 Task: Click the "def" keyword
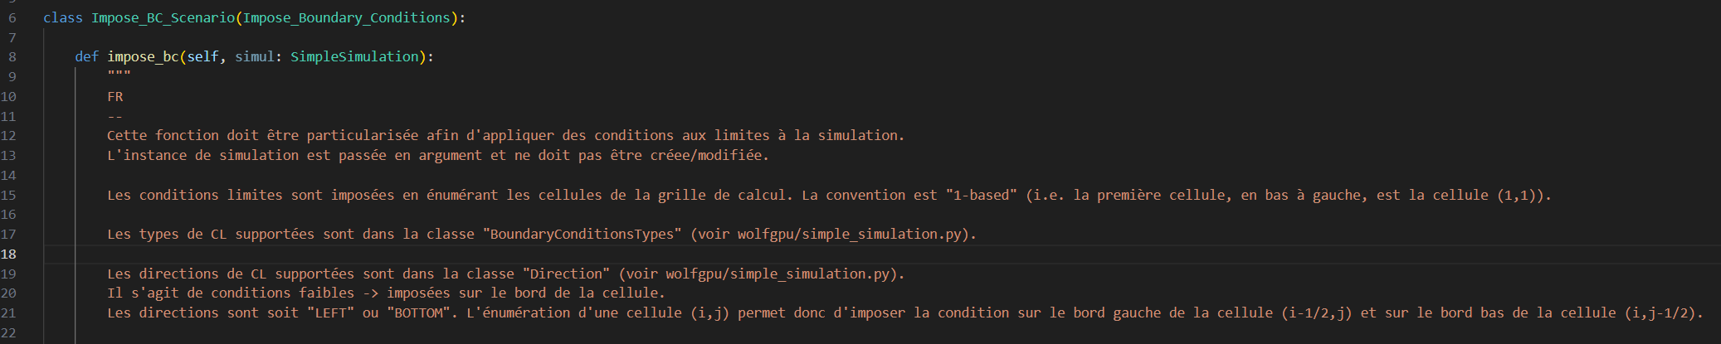[87, 57]
